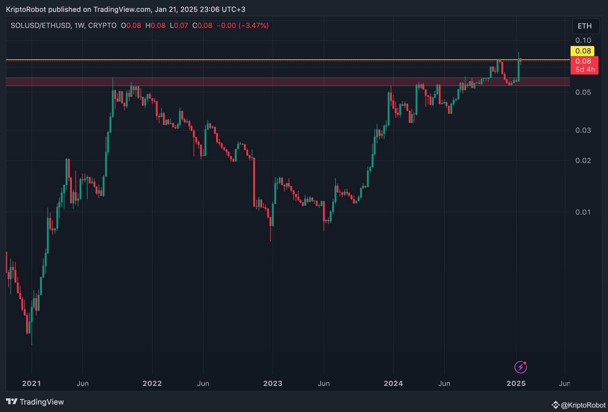Screen dimensions: 608x412
Task: Click the Jun label after 2022
Action: tap(203, 384)
